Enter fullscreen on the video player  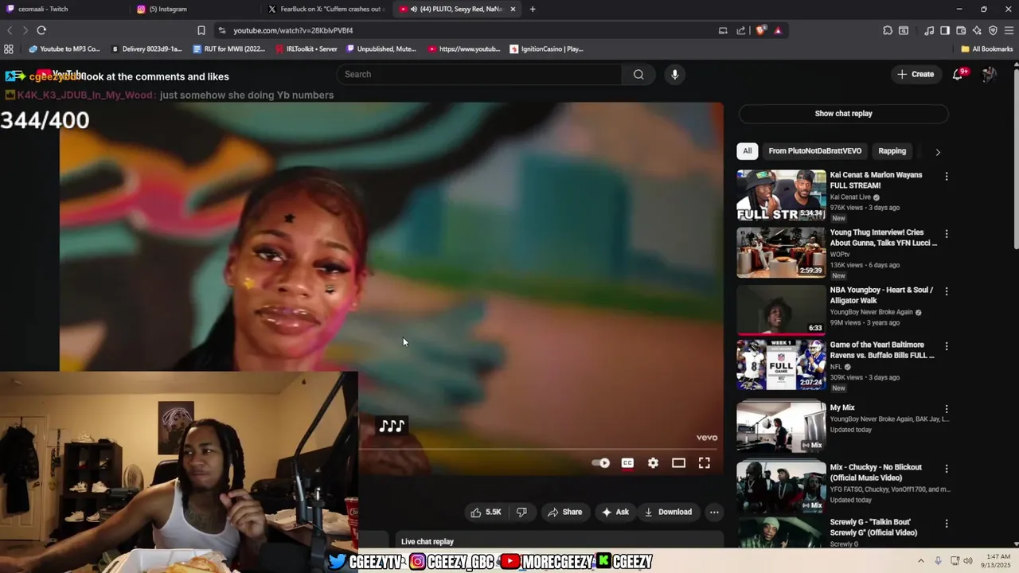705,463
